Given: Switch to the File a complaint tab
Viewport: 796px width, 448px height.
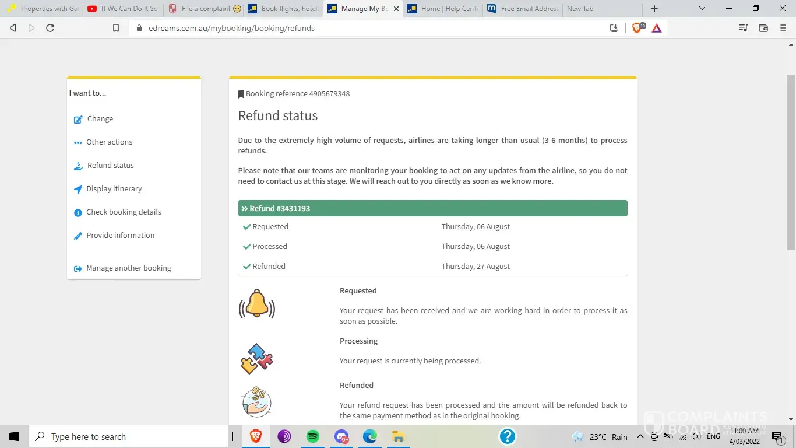Looking at the screenshot, I should tap(205, 9).
